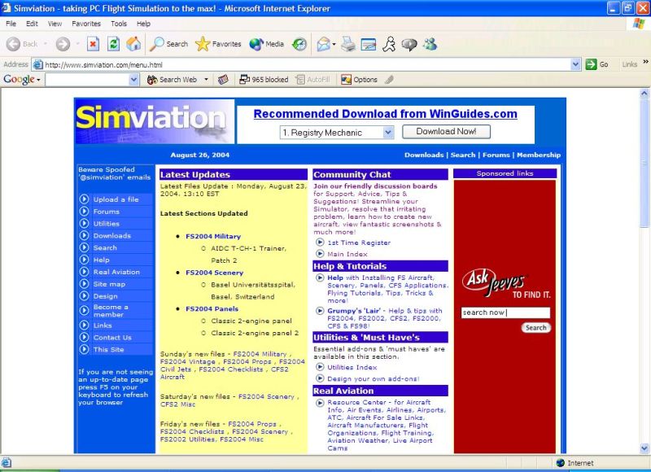
Task: Click the Refresh icon in the toolbar
Action: coord(113,44)
